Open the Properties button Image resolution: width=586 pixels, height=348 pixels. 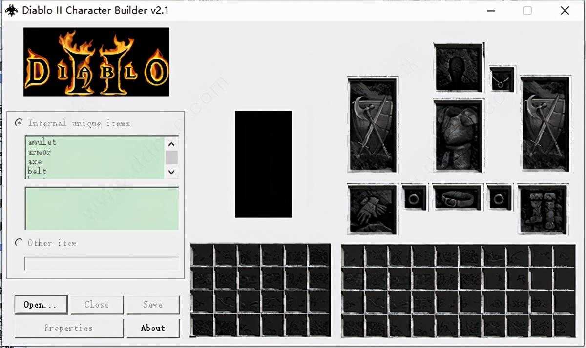[x=69, y=328]
